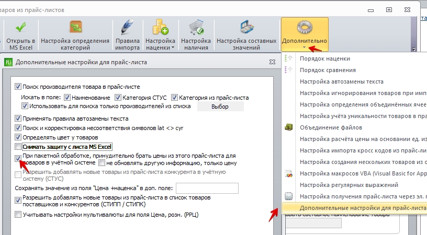Expand the Настройка наценки dropdown arrow
Image resolution: width=427 pixels, height=235 pixels.
pyautogui.click(x=173, y=48)
